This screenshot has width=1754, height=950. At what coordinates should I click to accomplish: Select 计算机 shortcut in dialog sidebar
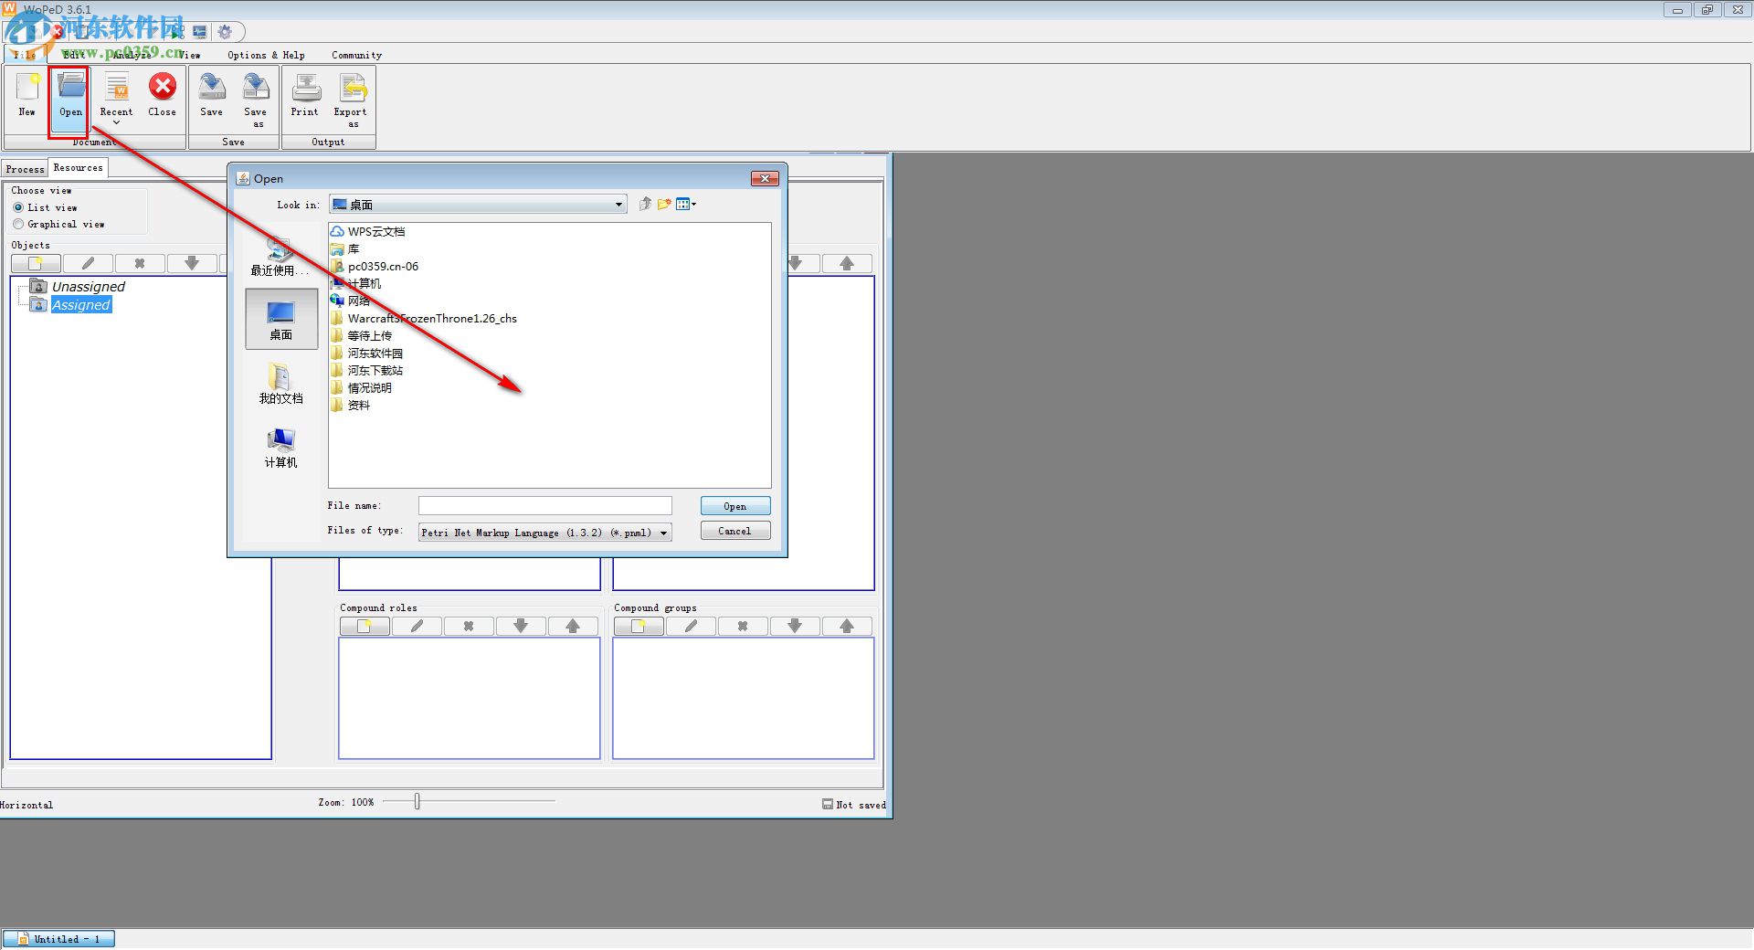pyautogui.click(x=280, y=448)
